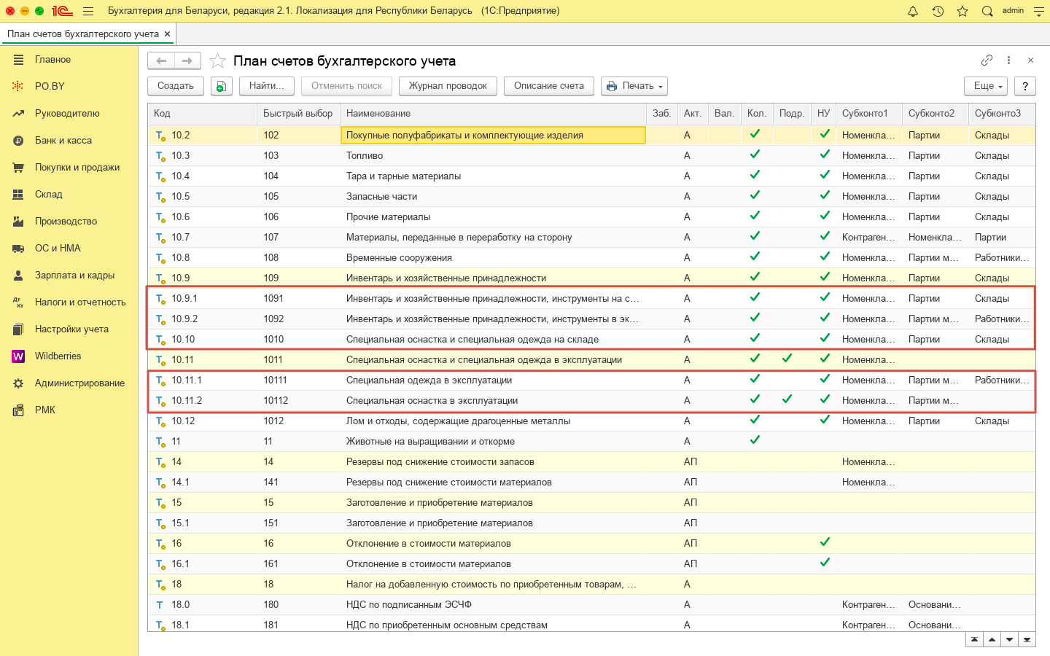This screenshot has width=1050, height=656.
Task: Click the Журнал проводок button
Action: (x=448, y=86)
